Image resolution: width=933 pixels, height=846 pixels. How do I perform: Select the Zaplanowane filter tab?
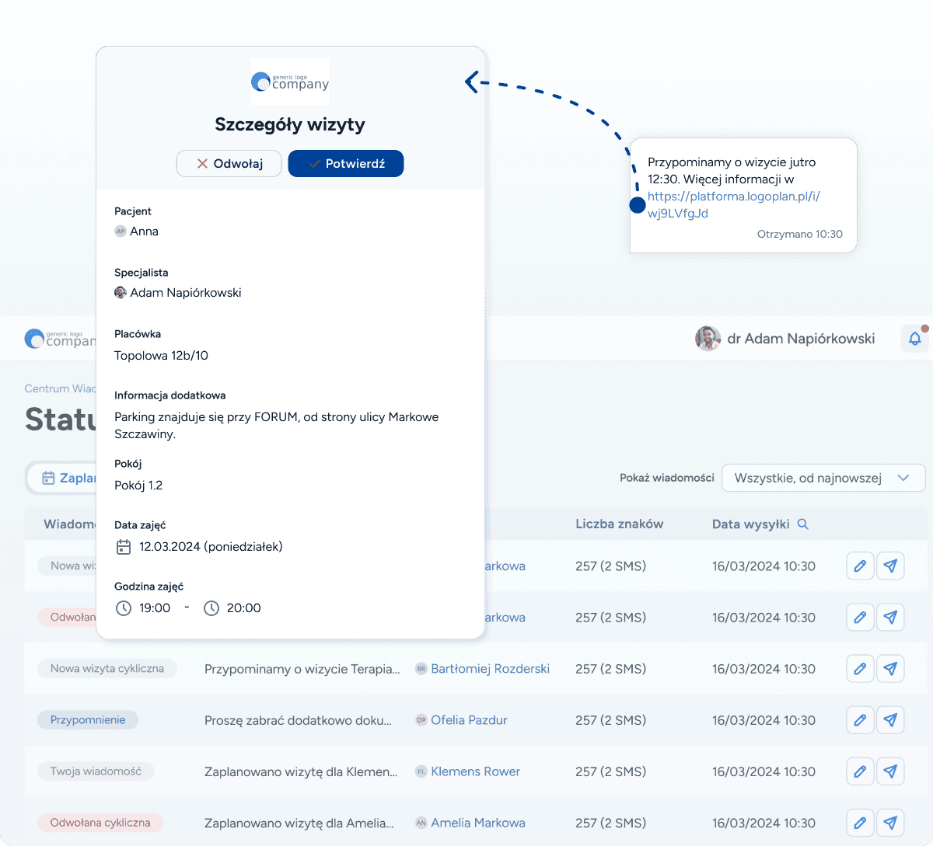pos(74,478)
